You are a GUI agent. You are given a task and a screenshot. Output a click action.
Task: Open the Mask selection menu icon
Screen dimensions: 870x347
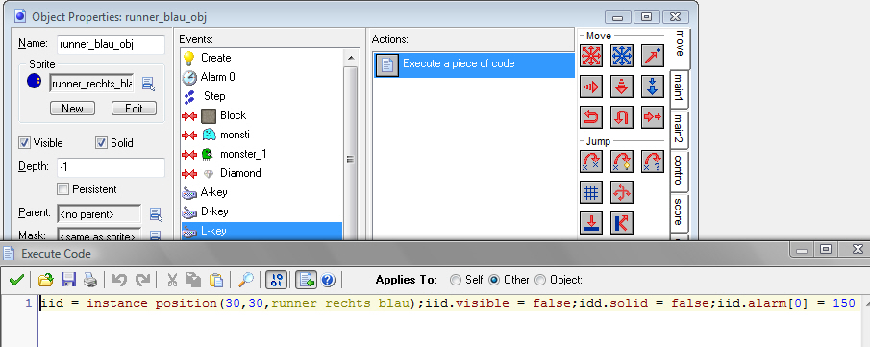point(156,236)
